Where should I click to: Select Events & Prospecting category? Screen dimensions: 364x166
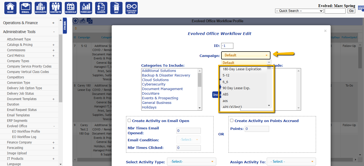click(x=170, y=98)
